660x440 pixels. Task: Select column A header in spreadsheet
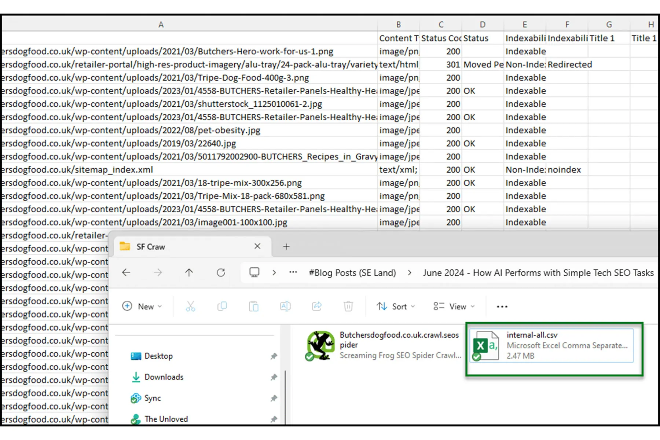click(x=161, y=25)
